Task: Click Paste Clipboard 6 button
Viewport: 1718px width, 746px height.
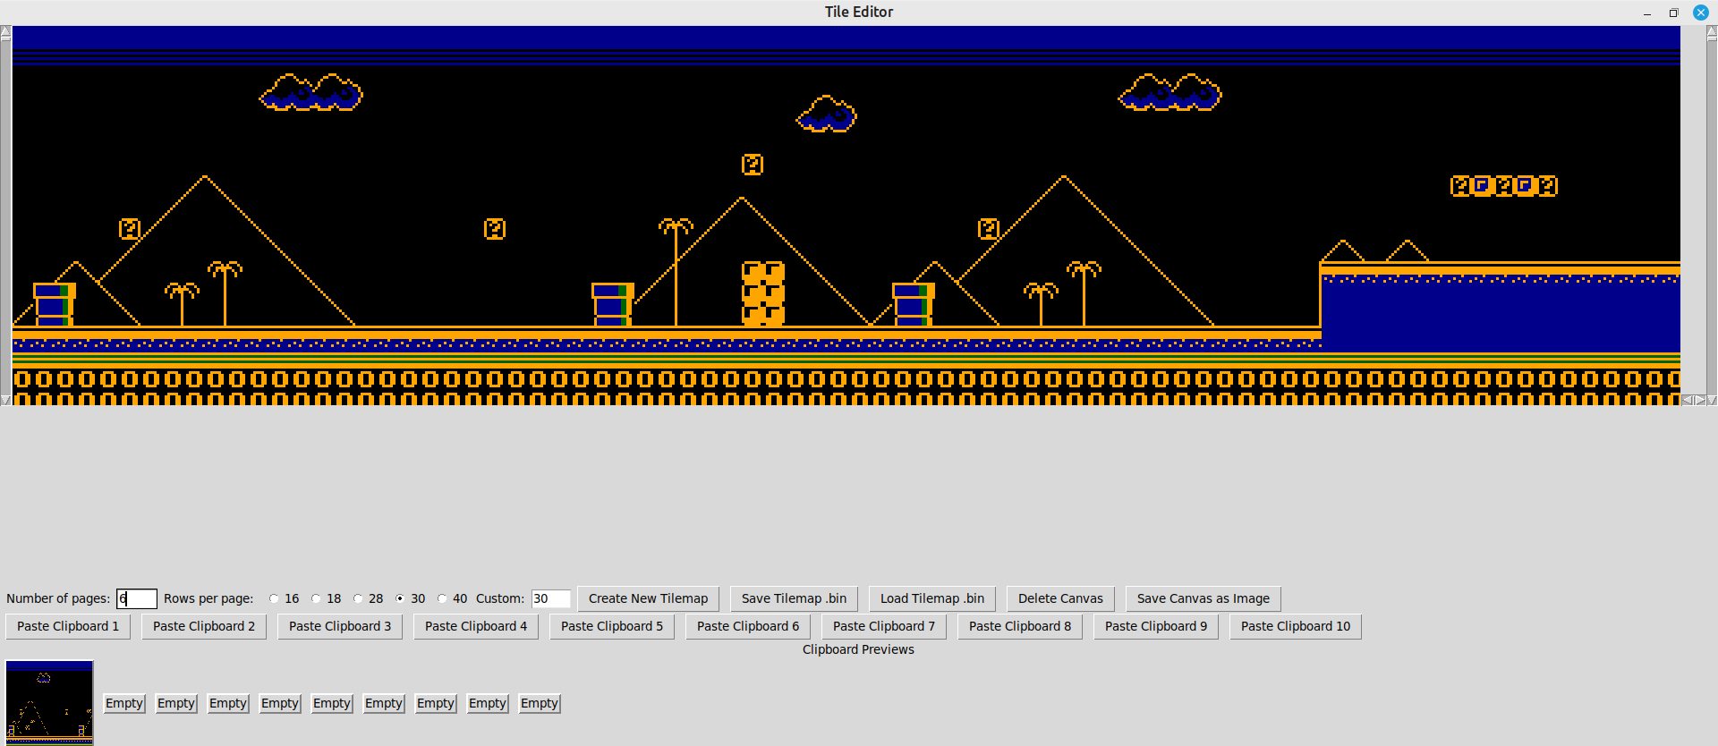Action: [x=748, y=626]
